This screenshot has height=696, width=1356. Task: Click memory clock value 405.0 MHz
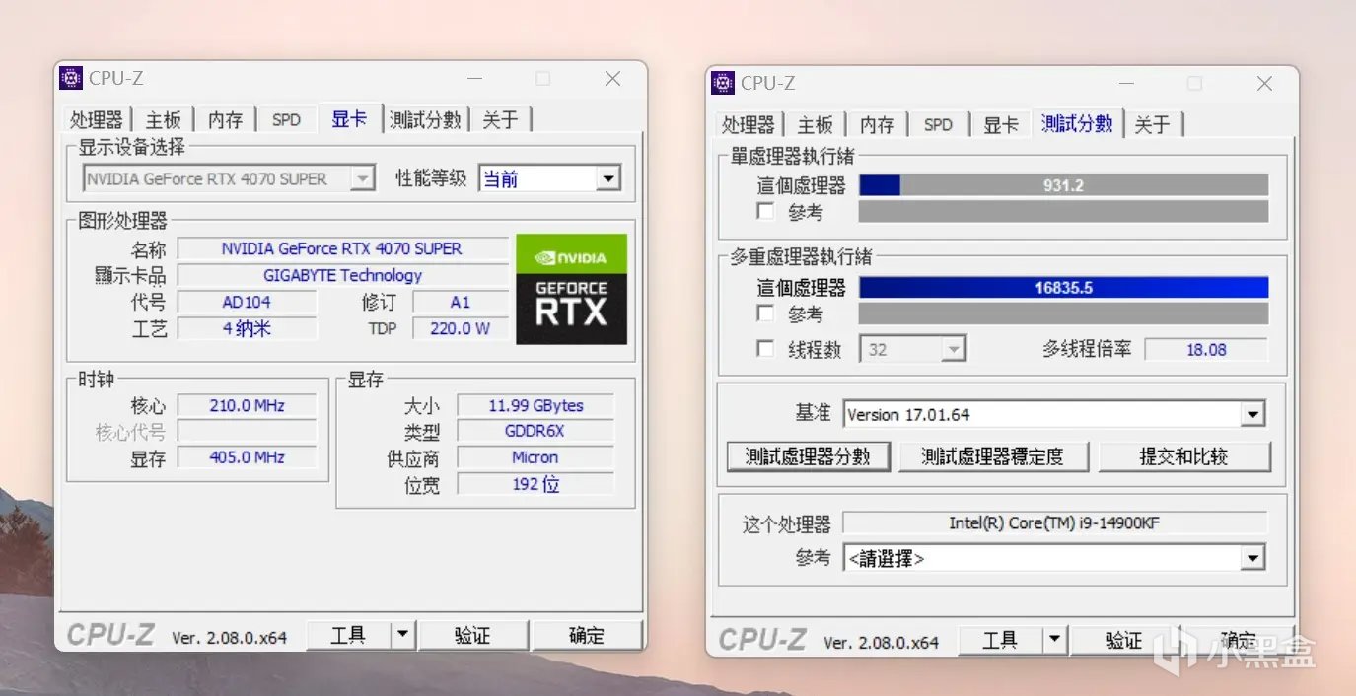pyautogui.click(x=247, y=456)
